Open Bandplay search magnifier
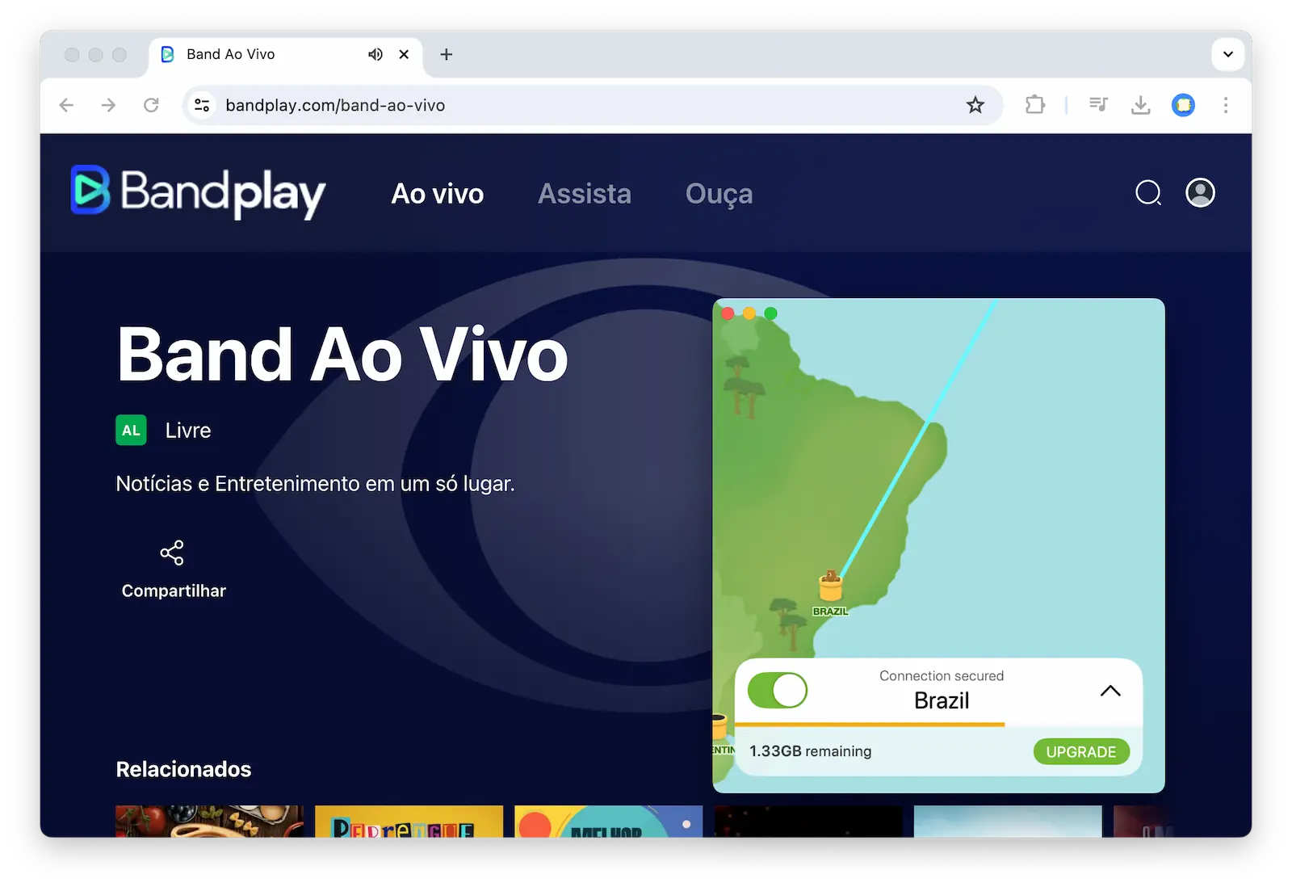The width and height of the screenshot is (1292, 887). 1148,193
